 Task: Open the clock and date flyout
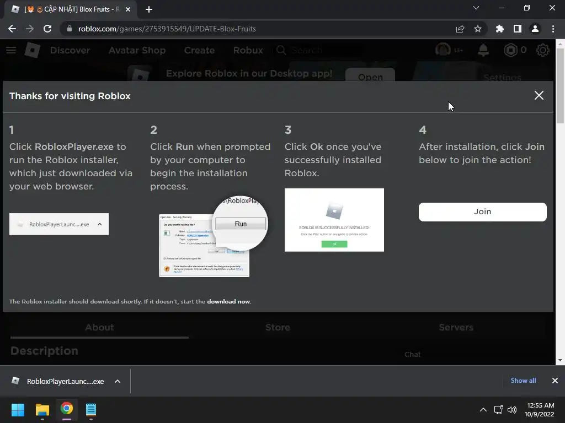tap(540, 410)
